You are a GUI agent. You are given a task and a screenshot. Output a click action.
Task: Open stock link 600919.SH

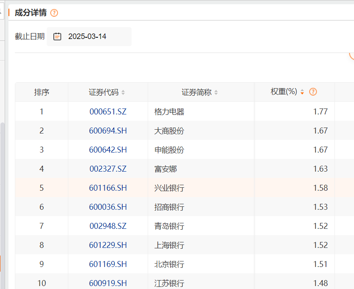(108, 283)
